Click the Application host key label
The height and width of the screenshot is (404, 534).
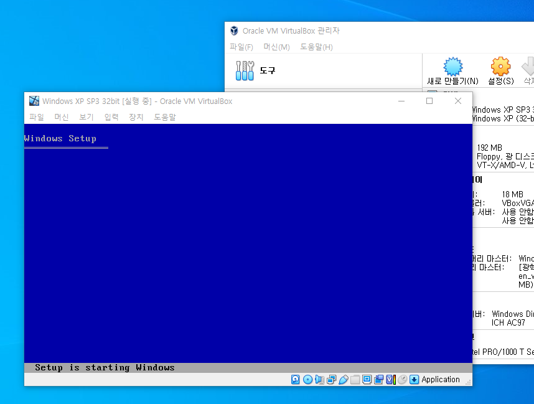tap(441, 380)
